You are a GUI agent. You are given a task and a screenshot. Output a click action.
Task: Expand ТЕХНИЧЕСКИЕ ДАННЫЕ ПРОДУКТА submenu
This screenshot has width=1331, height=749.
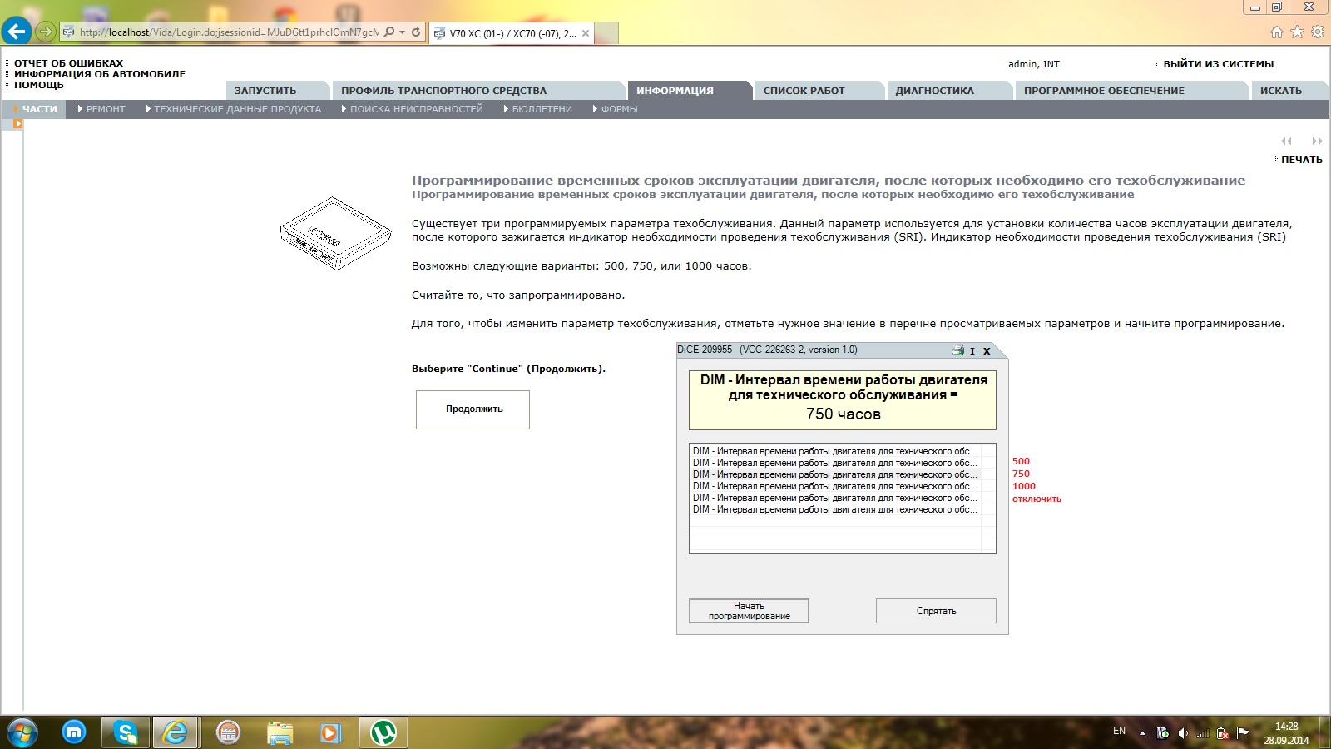(x=233, y=109)
